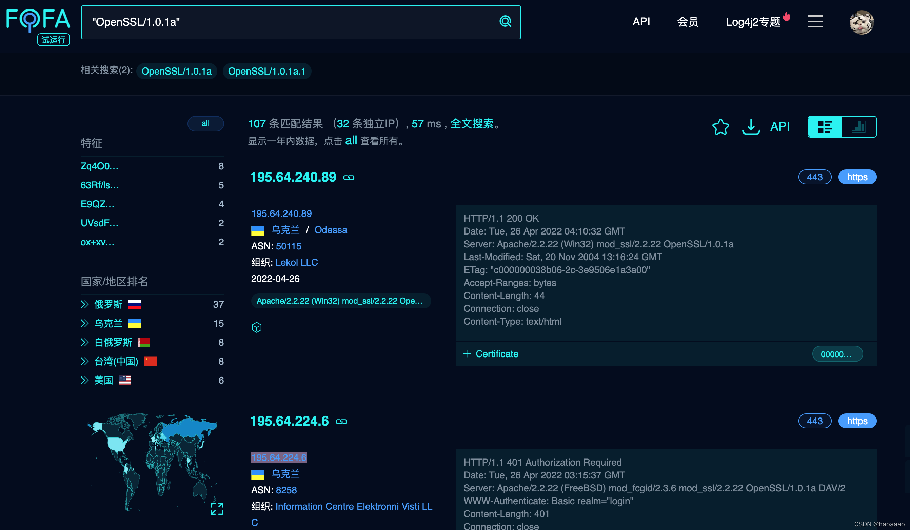Click link icon beside 195.64.224.6

[x=341, y=422]
